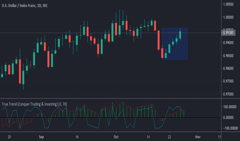Image resolution: width=240 pixels, height=141 pixels.
Task: Click the indicator scale value 100.00000
Action: (230, 107)
